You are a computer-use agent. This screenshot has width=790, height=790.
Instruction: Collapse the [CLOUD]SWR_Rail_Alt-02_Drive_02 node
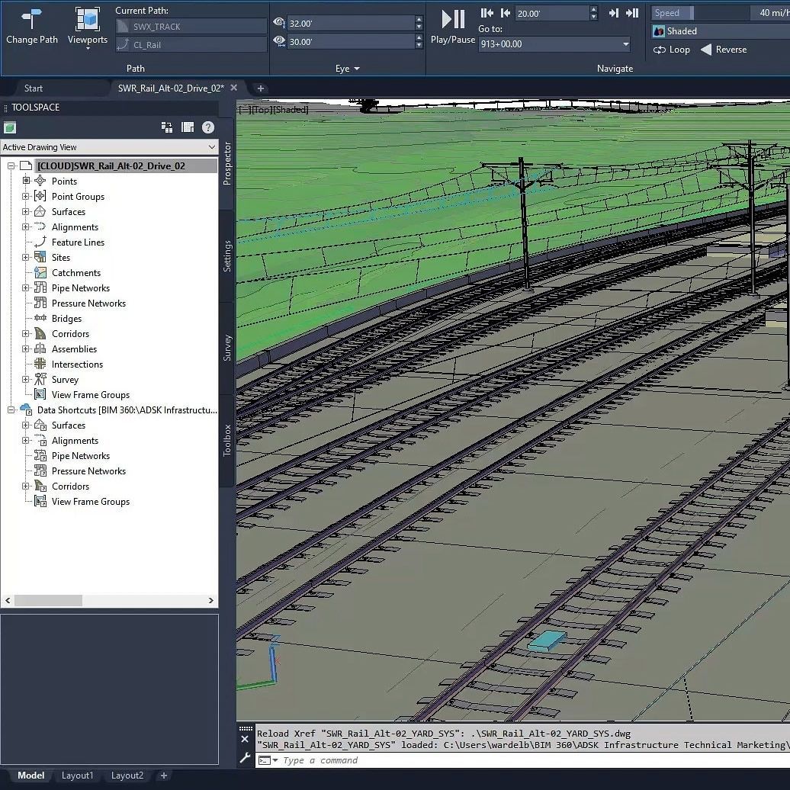click(9, 165)
